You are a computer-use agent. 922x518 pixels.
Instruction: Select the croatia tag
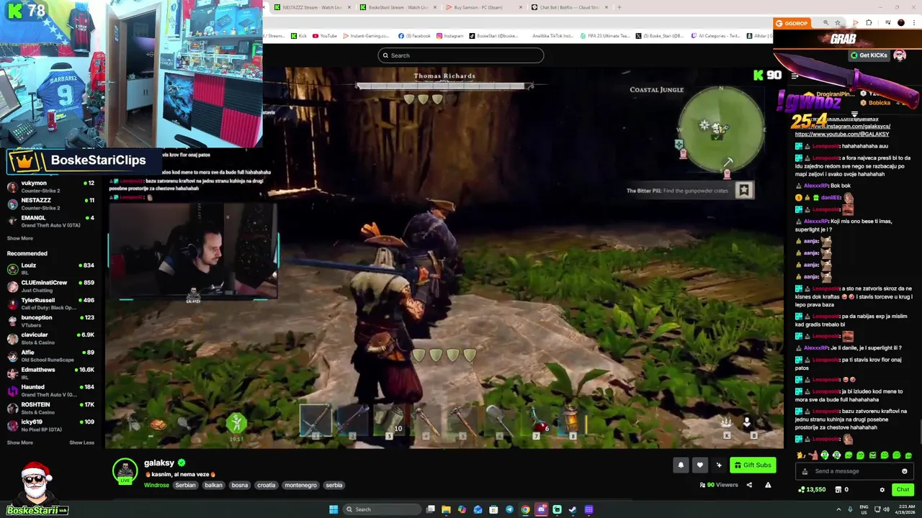tap(267, 486)
